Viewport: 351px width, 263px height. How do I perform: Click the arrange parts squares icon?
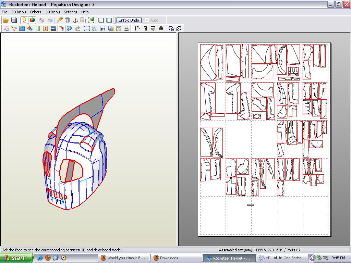click(x=95, y=29)
